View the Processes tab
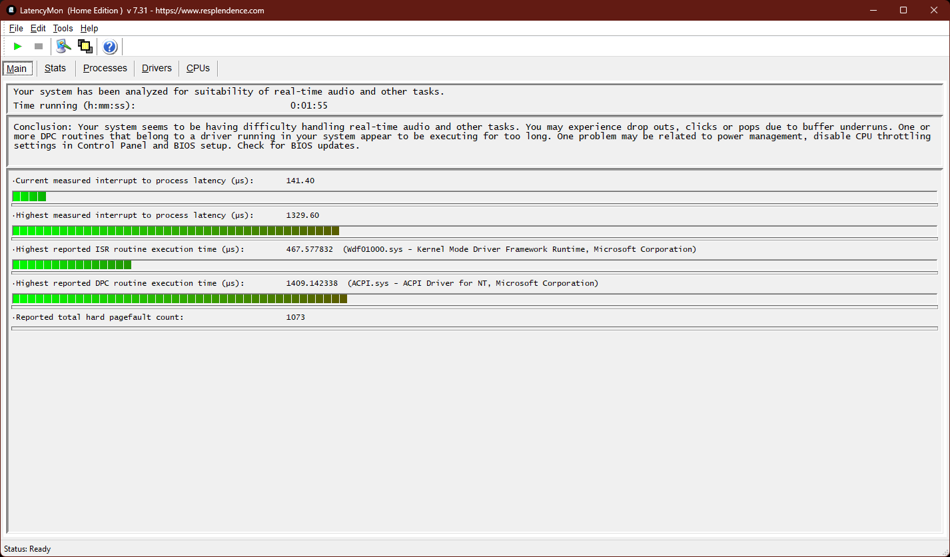Viewport: 950px width, 557px height. (105, 68)
